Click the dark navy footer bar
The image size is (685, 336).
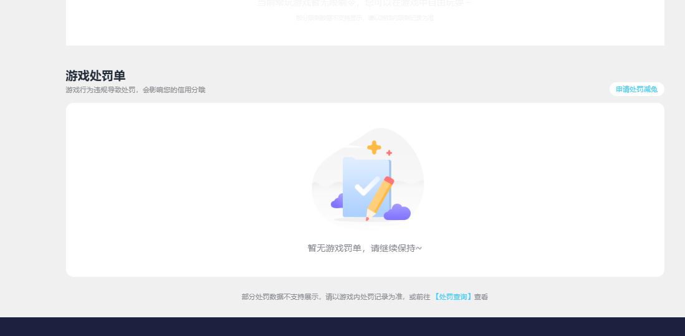click(342, 327)
